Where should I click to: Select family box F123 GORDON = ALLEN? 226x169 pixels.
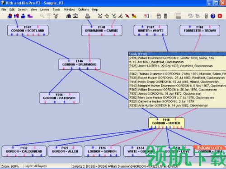point(65,151)
